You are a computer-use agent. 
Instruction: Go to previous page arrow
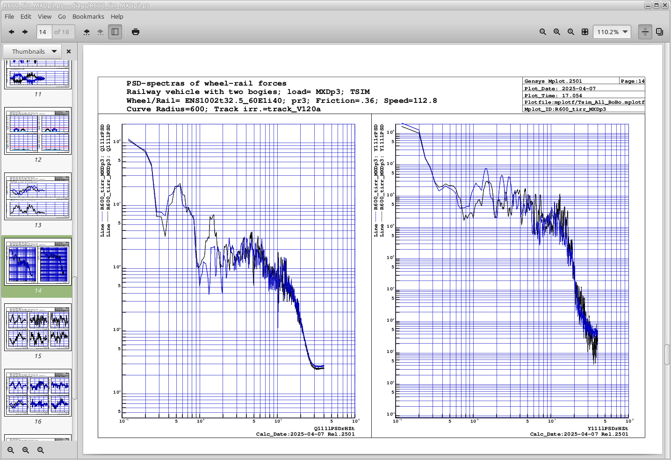11,32
